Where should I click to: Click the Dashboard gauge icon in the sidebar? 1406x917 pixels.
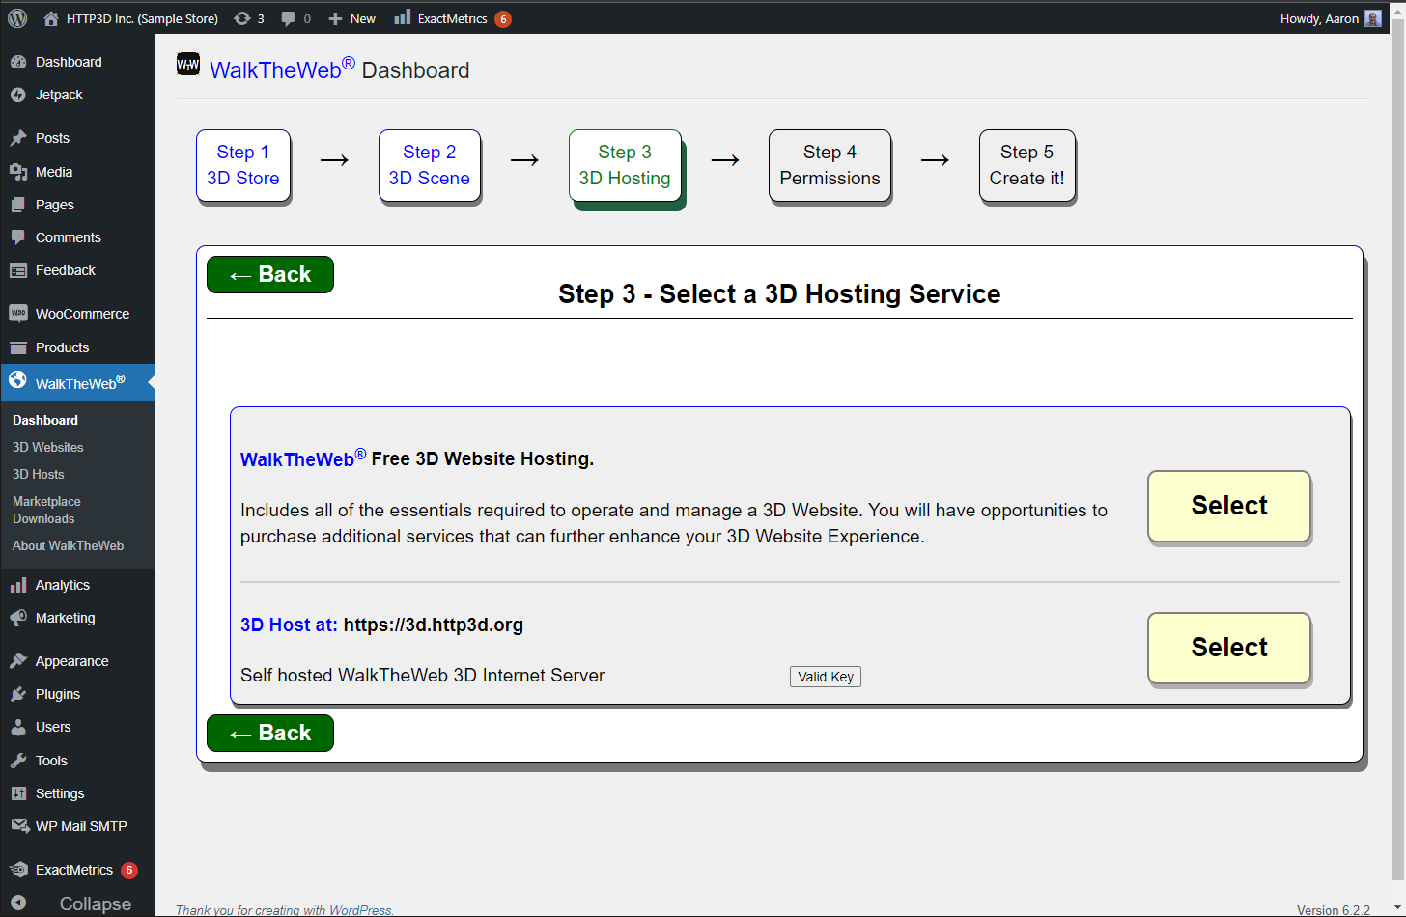click(18, 62)
